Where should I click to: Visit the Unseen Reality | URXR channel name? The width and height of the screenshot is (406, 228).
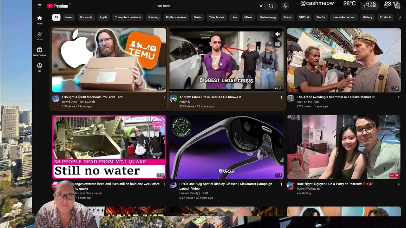pyautogui.click(x=194, y=193)
